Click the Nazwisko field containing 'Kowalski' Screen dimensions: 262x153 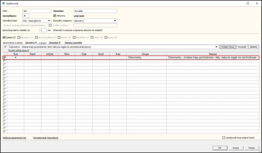point(95,11)
